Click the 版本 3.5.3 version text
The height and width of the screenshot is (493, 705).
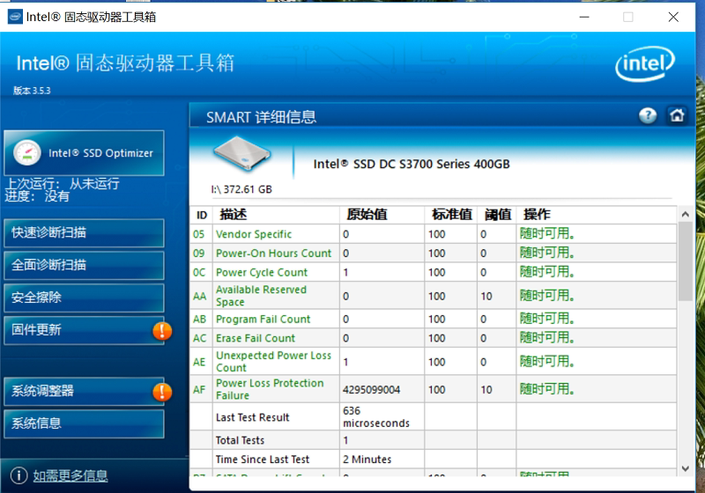[x=32, y=91]
